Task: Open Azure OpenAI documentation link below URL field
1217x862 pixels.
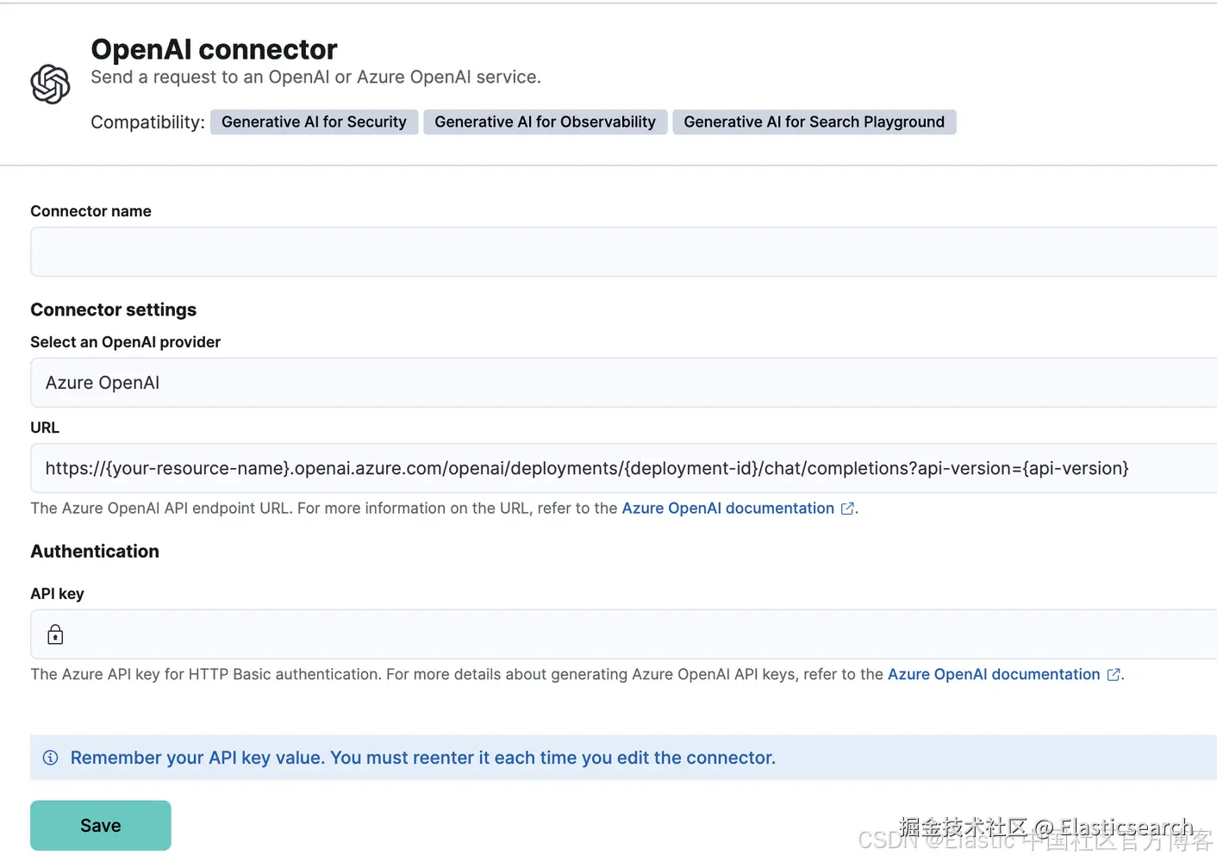Action: point(727,509)
